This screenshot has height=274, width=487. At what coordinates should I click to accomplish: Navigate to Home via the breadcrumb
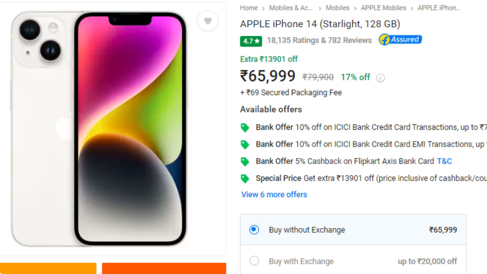[x=249, y=8]
